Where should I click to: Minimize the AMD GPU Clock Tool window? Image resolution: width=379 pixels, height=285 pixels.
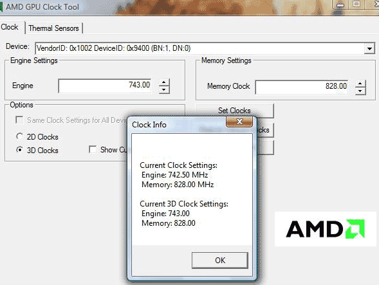[x=340, y=5]
